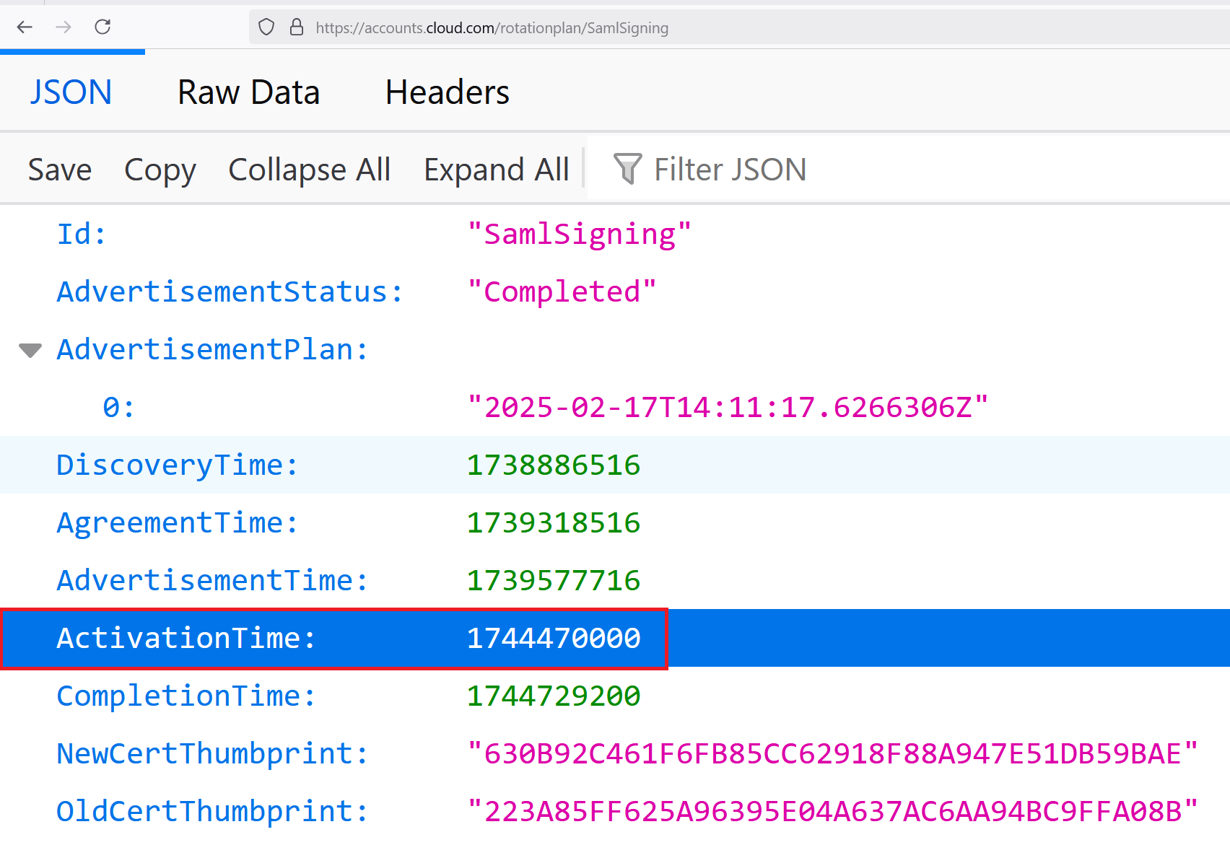Open the Headers tab
The image size is (1230, 845).
point(447,92)
